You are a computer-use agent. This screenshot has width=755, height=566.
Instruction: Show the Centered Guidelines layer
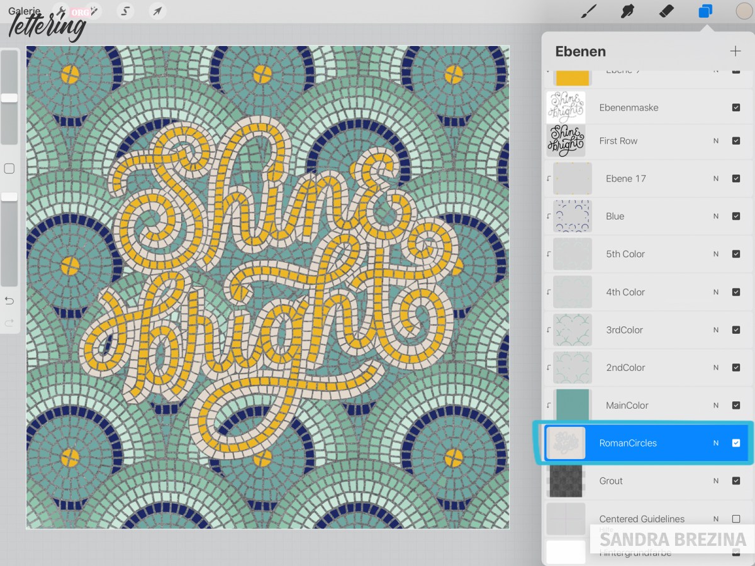(x=736, y=519)
